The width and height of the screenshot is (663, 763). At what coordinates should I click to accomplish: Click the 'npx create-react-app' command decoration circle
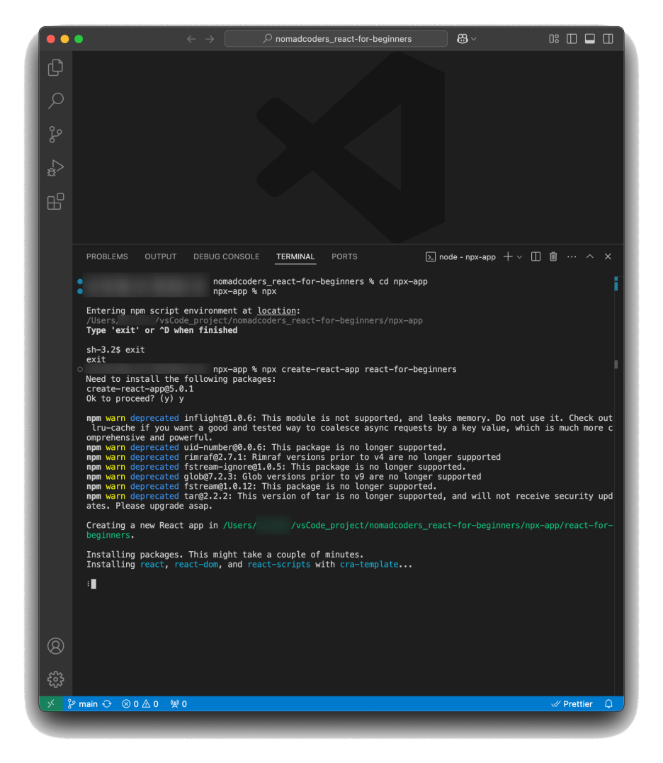click(x=80, y=369)
